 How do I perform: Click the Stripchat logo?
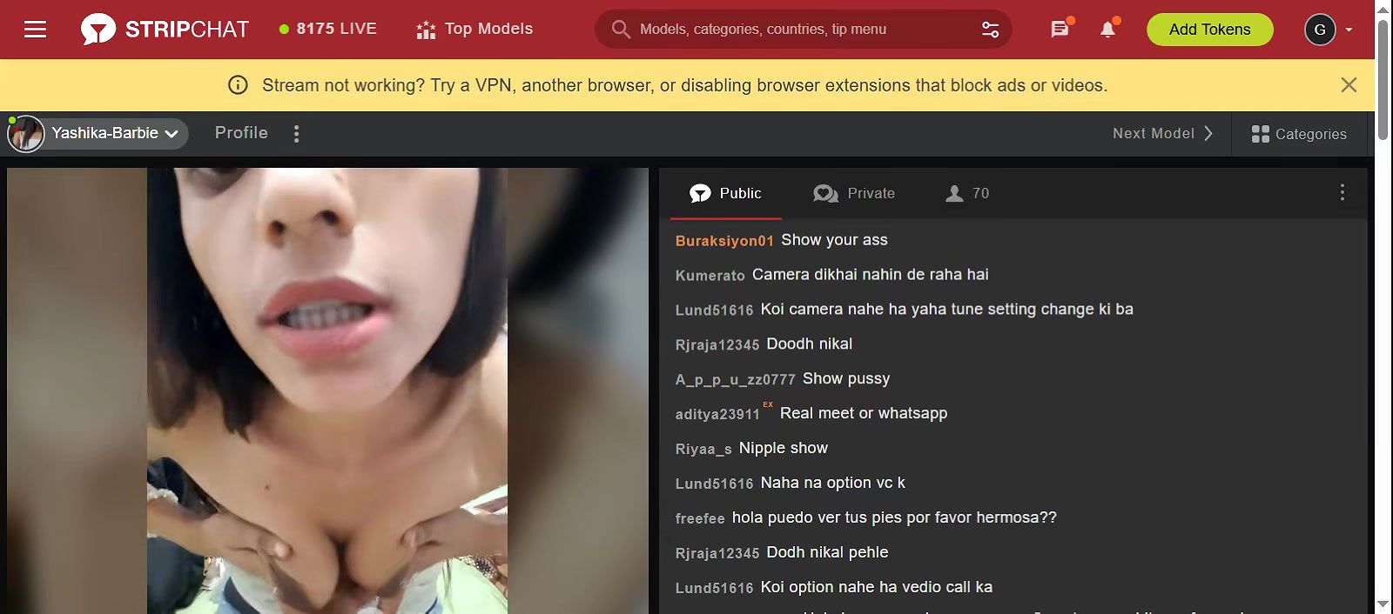[165, 30]
